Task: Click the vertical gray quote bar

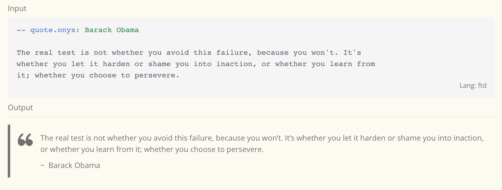Action: click(x=9, y=151)
